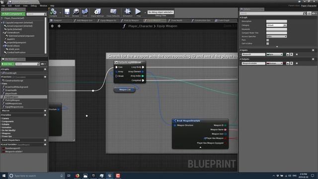Open the WeaponID input type dropdown
Screen dimensions: 318x179
click(274, 54)
